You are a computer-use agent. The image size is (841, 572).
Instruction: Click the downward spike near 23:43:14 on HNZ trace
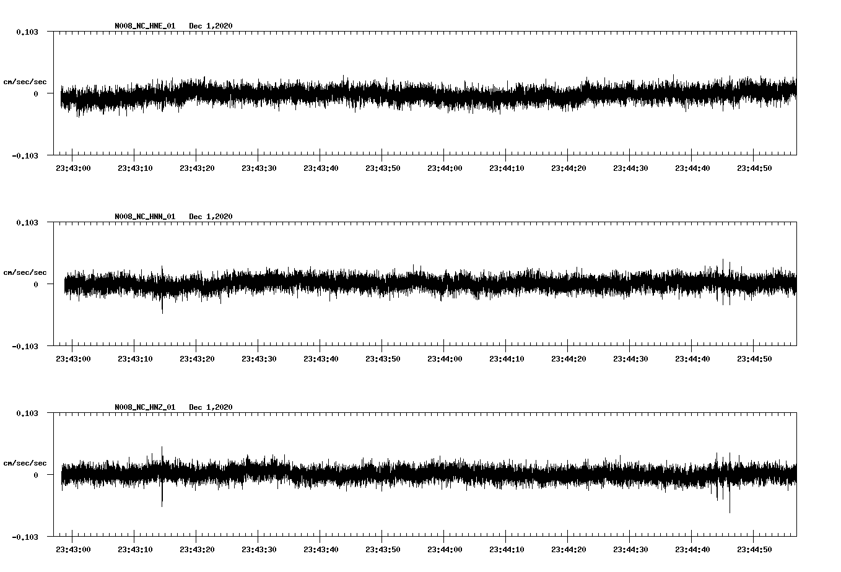click(161, 503)
